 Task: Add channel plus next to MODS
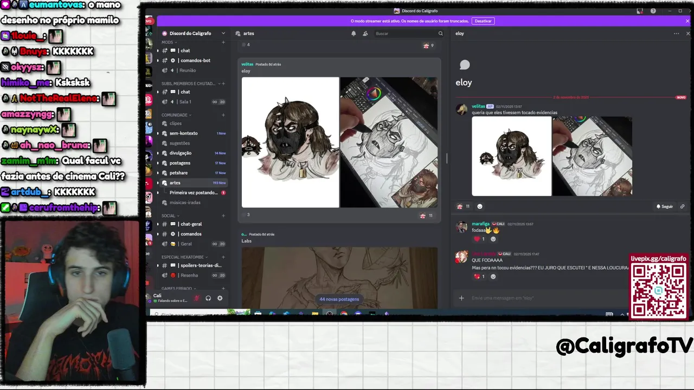223,42
